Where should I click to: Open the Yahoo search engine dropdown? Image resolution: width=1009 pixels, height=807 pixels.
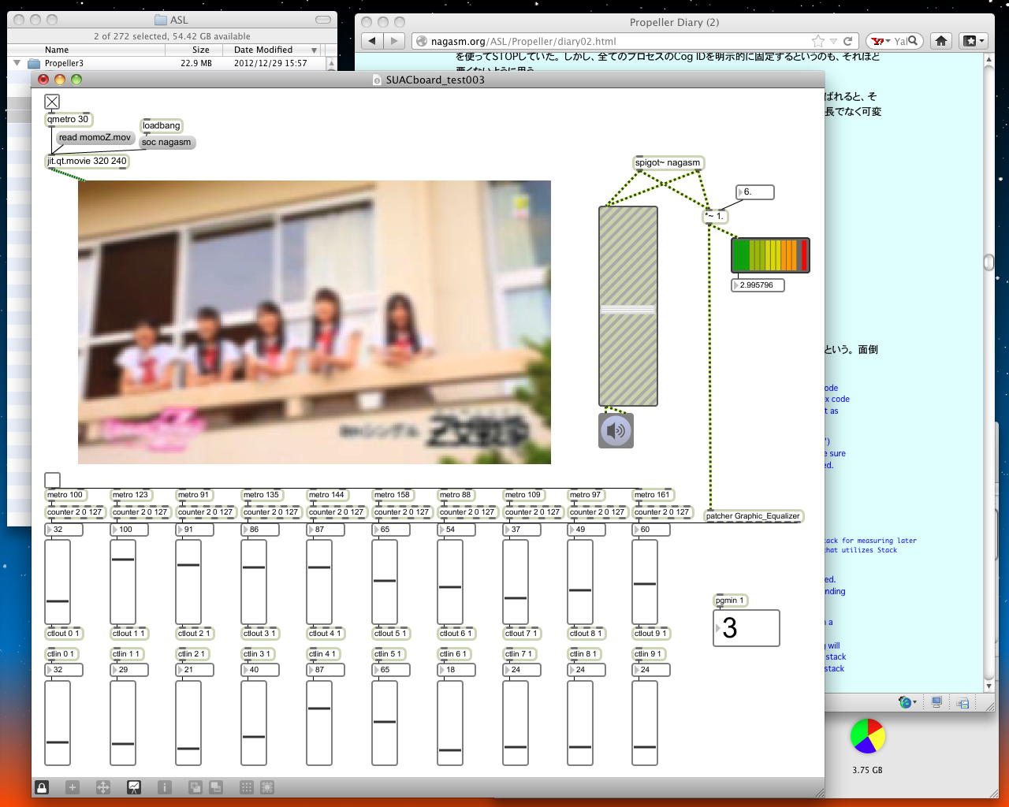880,41
